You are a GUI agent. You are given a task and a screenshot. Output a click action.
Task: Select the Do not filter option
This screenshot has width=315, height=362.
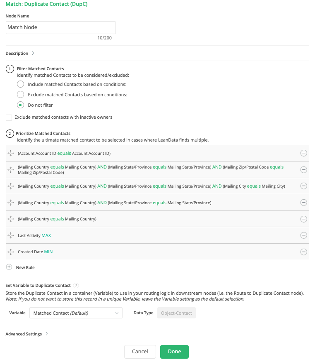pyautogui.click(x=20, y=105)
